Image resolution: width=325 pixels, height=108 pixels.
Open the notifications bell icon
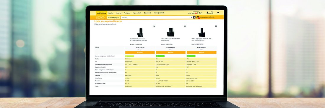tap(218, 13)
